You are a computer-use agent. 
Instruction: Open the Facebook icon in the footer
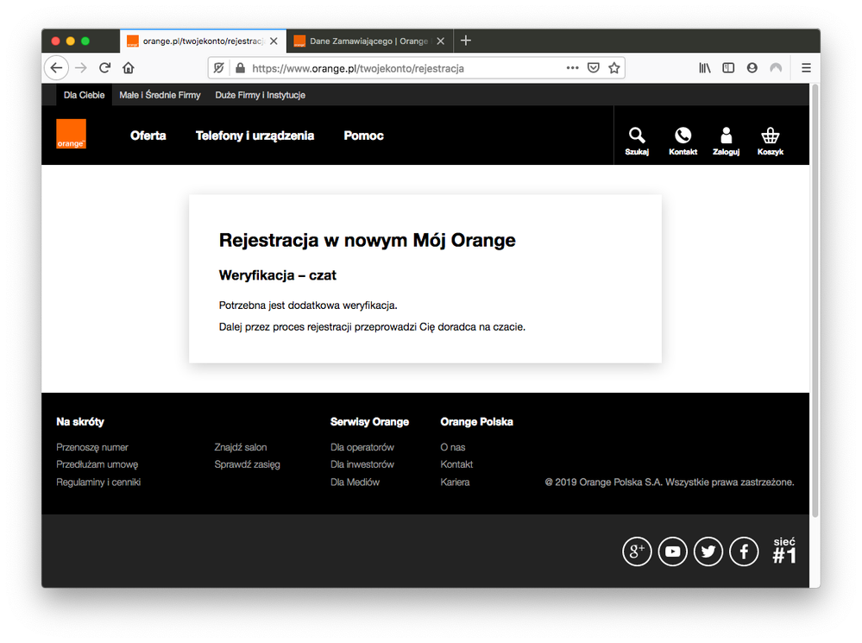pos(744,551)
